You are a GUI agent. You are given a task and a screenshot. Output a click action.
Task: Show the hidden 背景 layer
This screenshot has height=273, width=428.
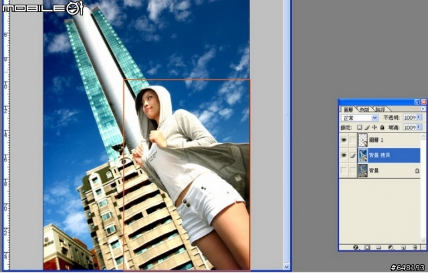click(344, 171)
